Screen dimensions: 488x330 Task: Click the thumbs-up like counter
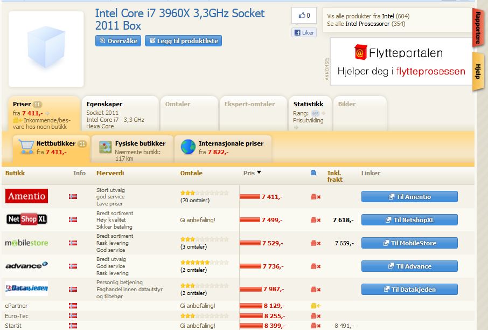(304, 16)
